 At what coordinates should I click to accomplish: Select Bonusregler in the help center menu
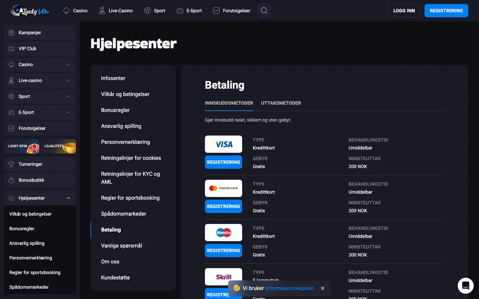(115, 110)
